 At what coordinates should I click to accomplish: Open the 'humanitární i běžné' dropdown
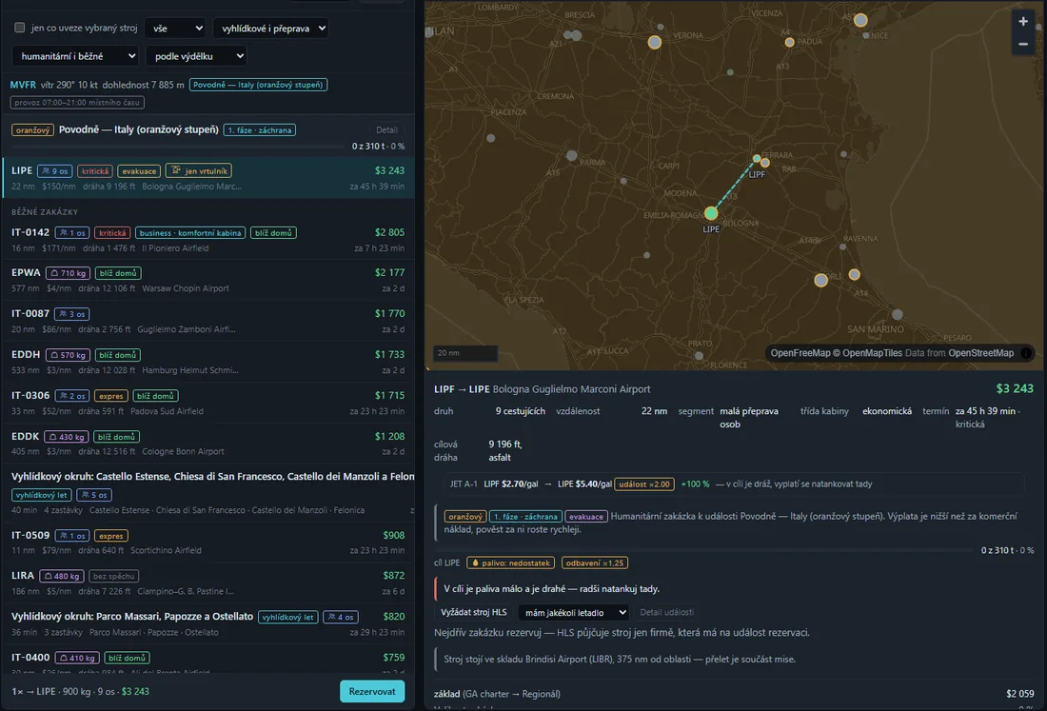(x=75, y=56)
